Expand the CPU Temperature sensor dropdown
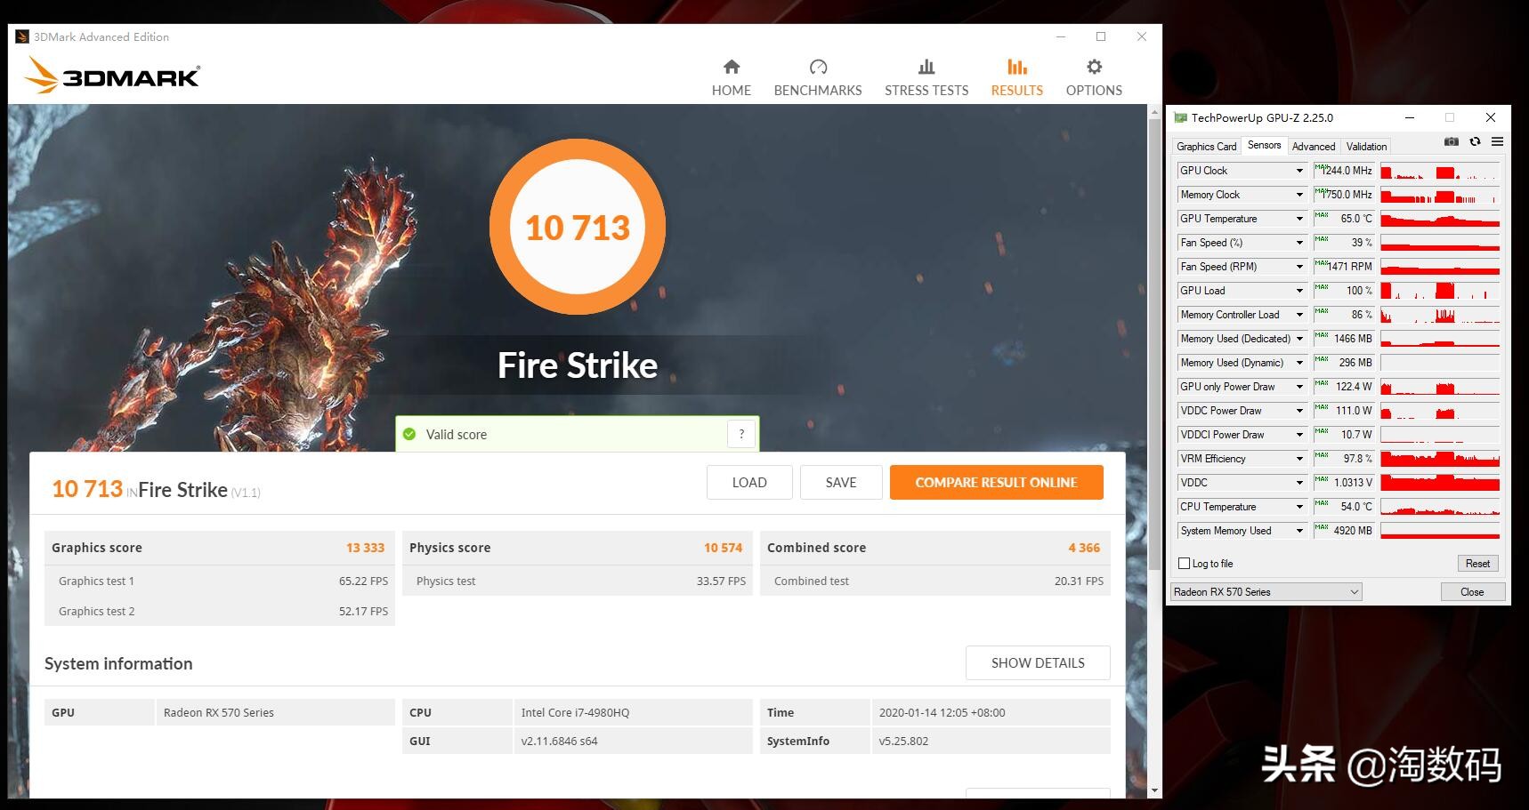The height and width of the screenshot is (810, 1529). coord(1299,507)
